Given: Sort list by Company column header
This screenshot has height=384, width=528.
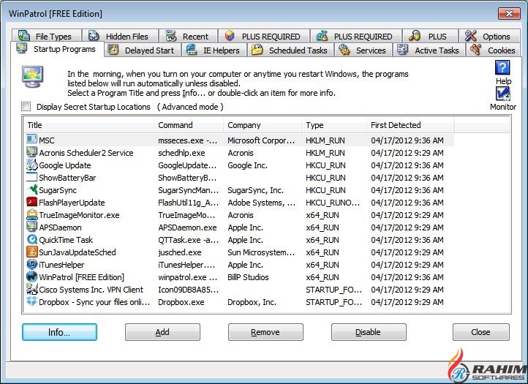Looking at the screenshot, I should 262,125.
